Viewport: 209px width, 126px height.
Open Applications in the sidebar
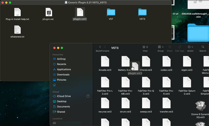[64, 69]
